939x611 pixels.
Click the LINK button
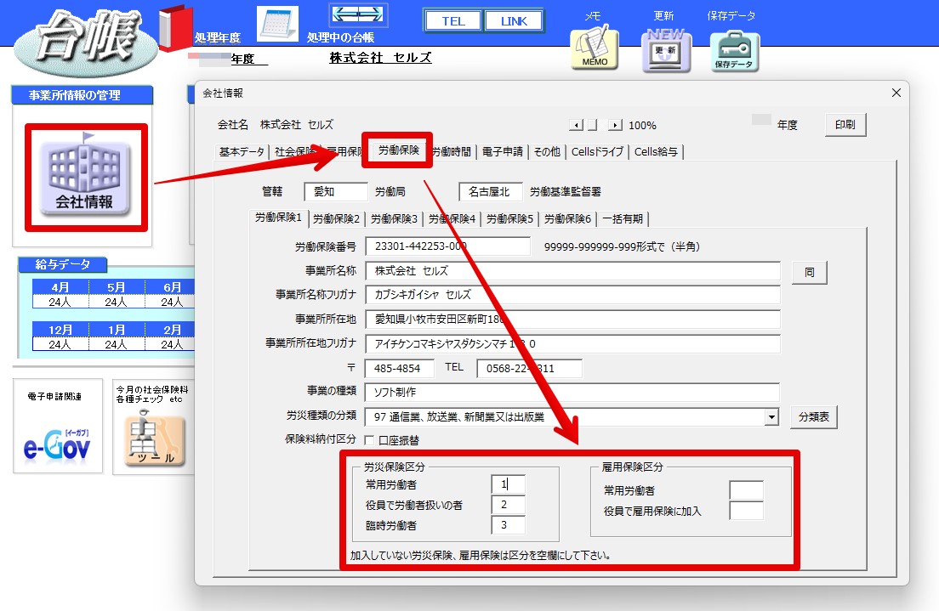pos(514,21)
